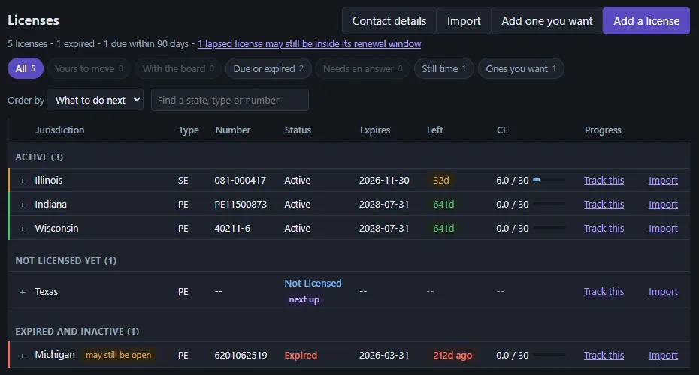The width and height of the screenshot is (699, 375).
Task: Click the NOT LICENSED YET (1) heading
Action: point(66,261)
